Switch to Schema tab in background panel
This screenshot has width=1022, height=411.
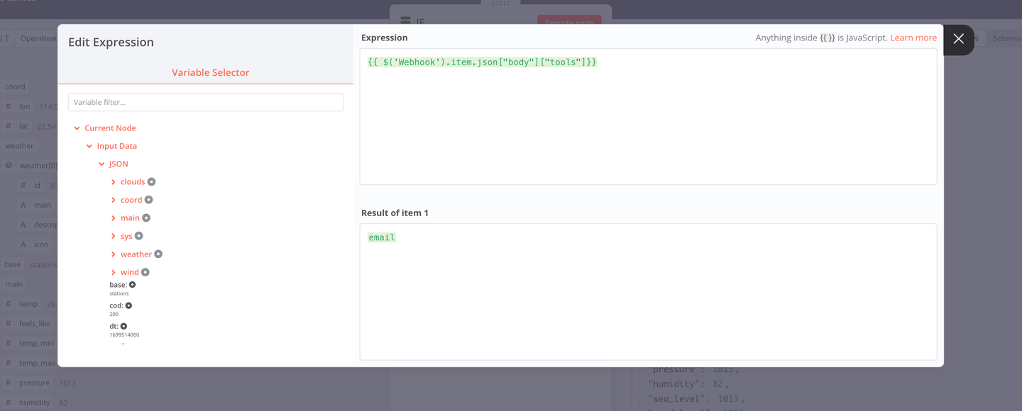pos(1007,38)
